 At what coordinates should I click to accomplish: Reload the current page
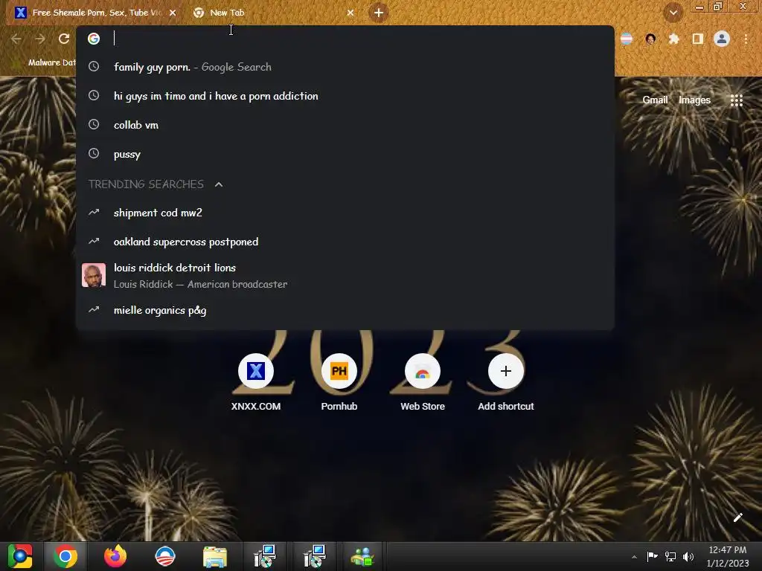(64, 39)
